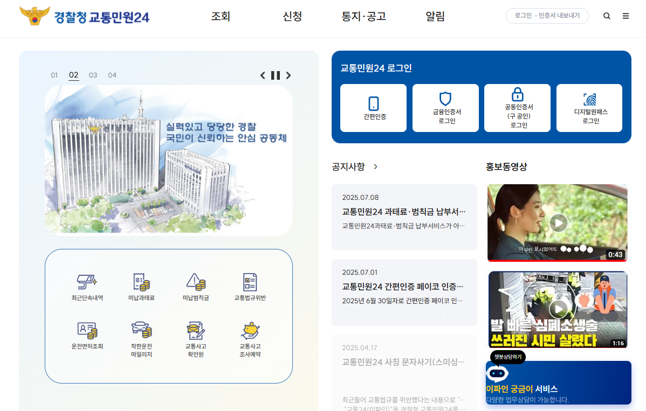The image size is (646, 411).
Task: Click the 로그인·인증서 내보내기 button
Action: [547, 16]
